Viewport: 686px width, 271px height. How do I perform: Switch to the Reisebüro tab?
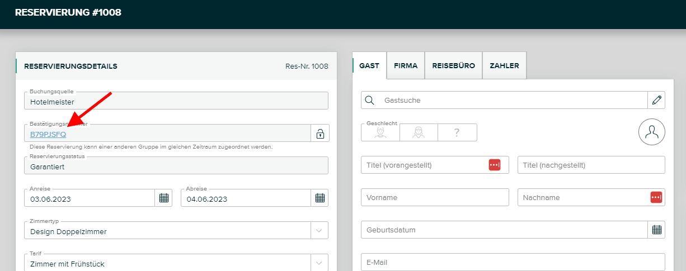coord(453,65)
